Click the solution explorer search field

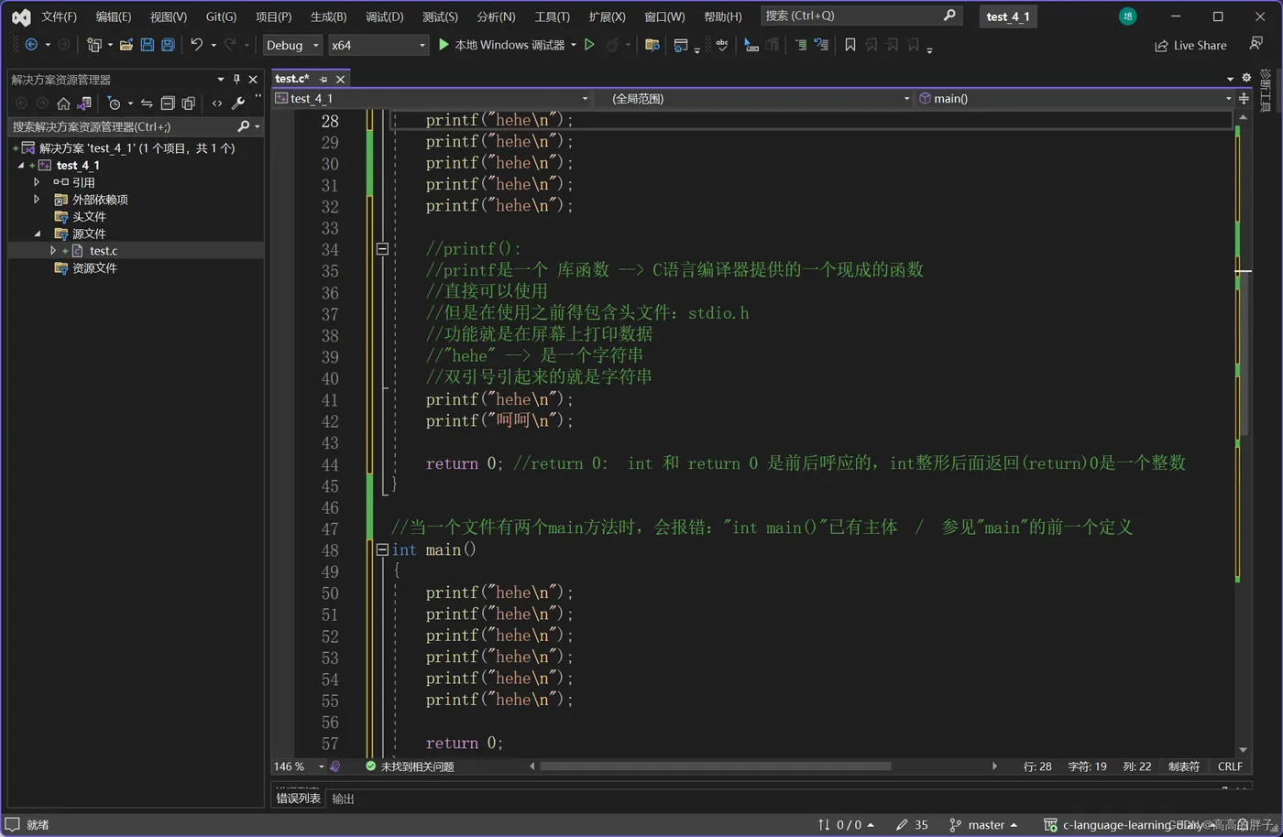(136, 126)
